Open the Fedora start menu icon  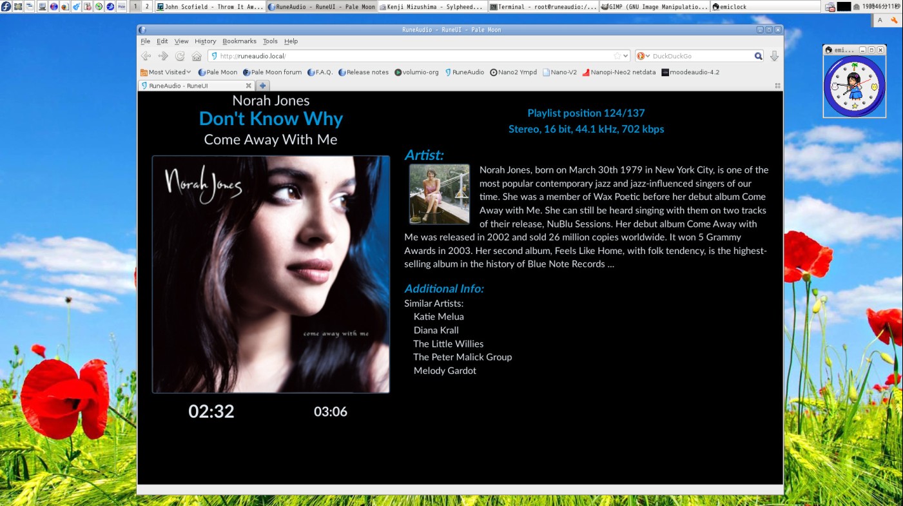(x=6, y=6)
